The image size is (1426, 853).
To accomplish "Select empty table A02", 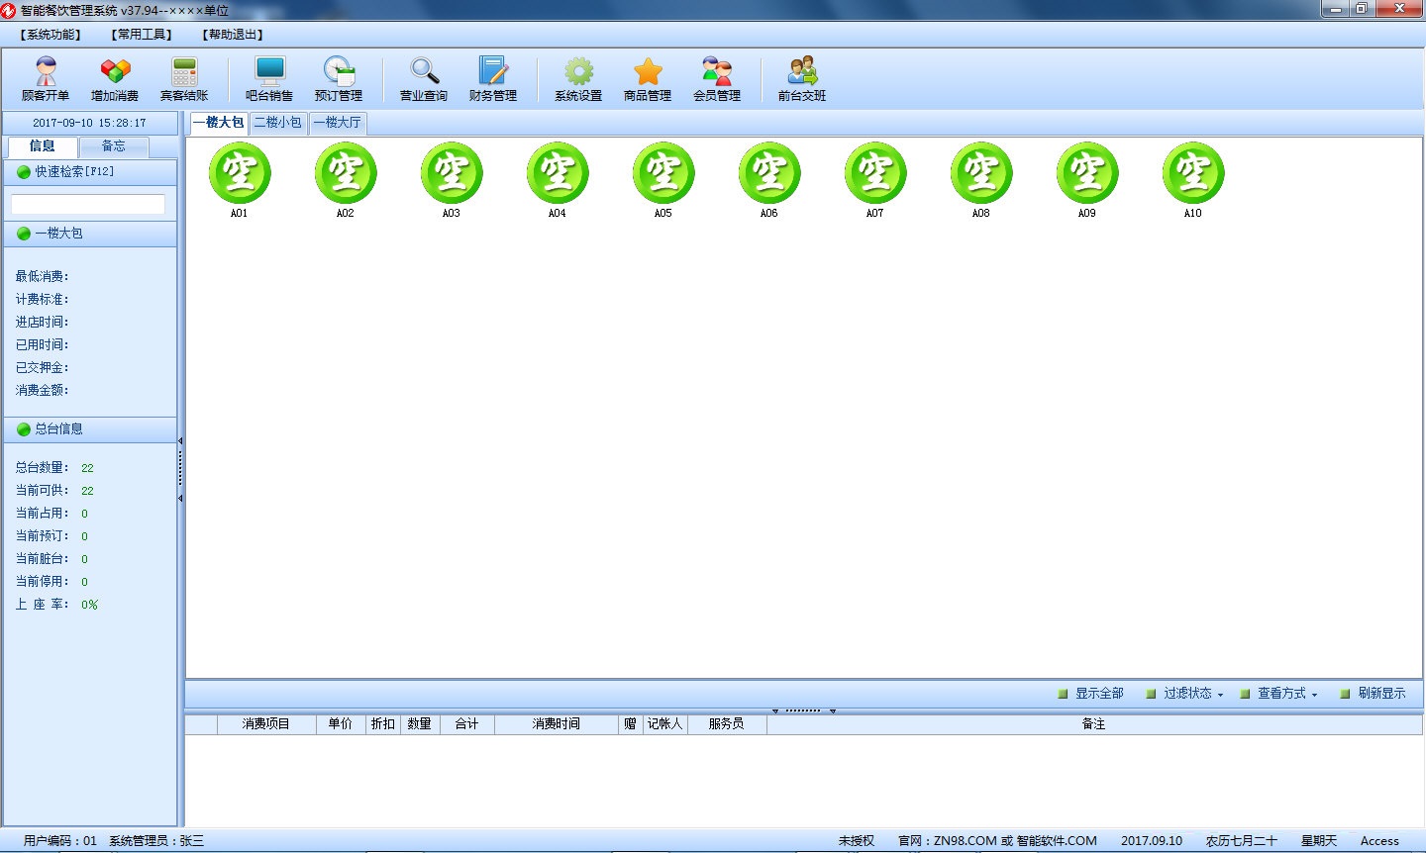I will 346,180.
